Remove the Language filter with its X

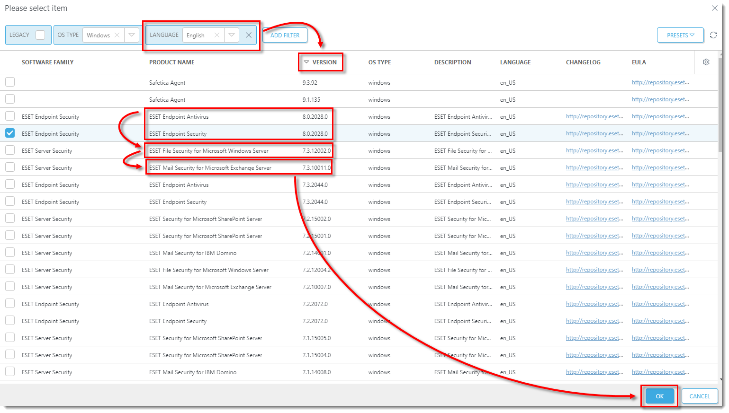(x=248, y=35)
